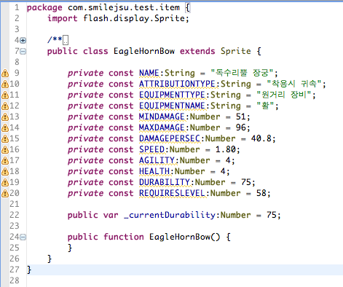
Task: Collapse constructor function at line 24
Action: [23, 237]
